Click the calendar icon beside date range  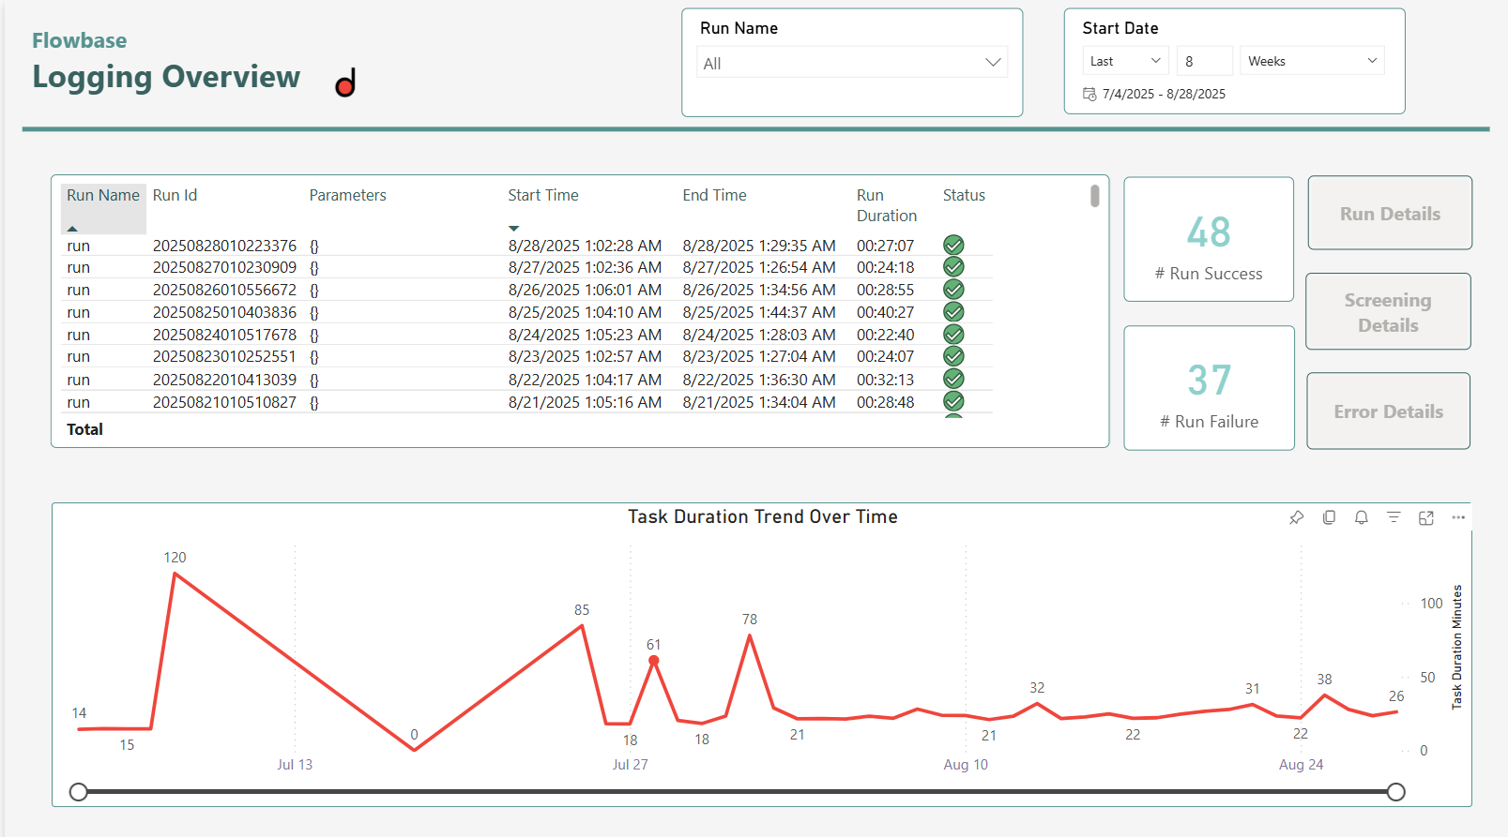(1089, 94)
